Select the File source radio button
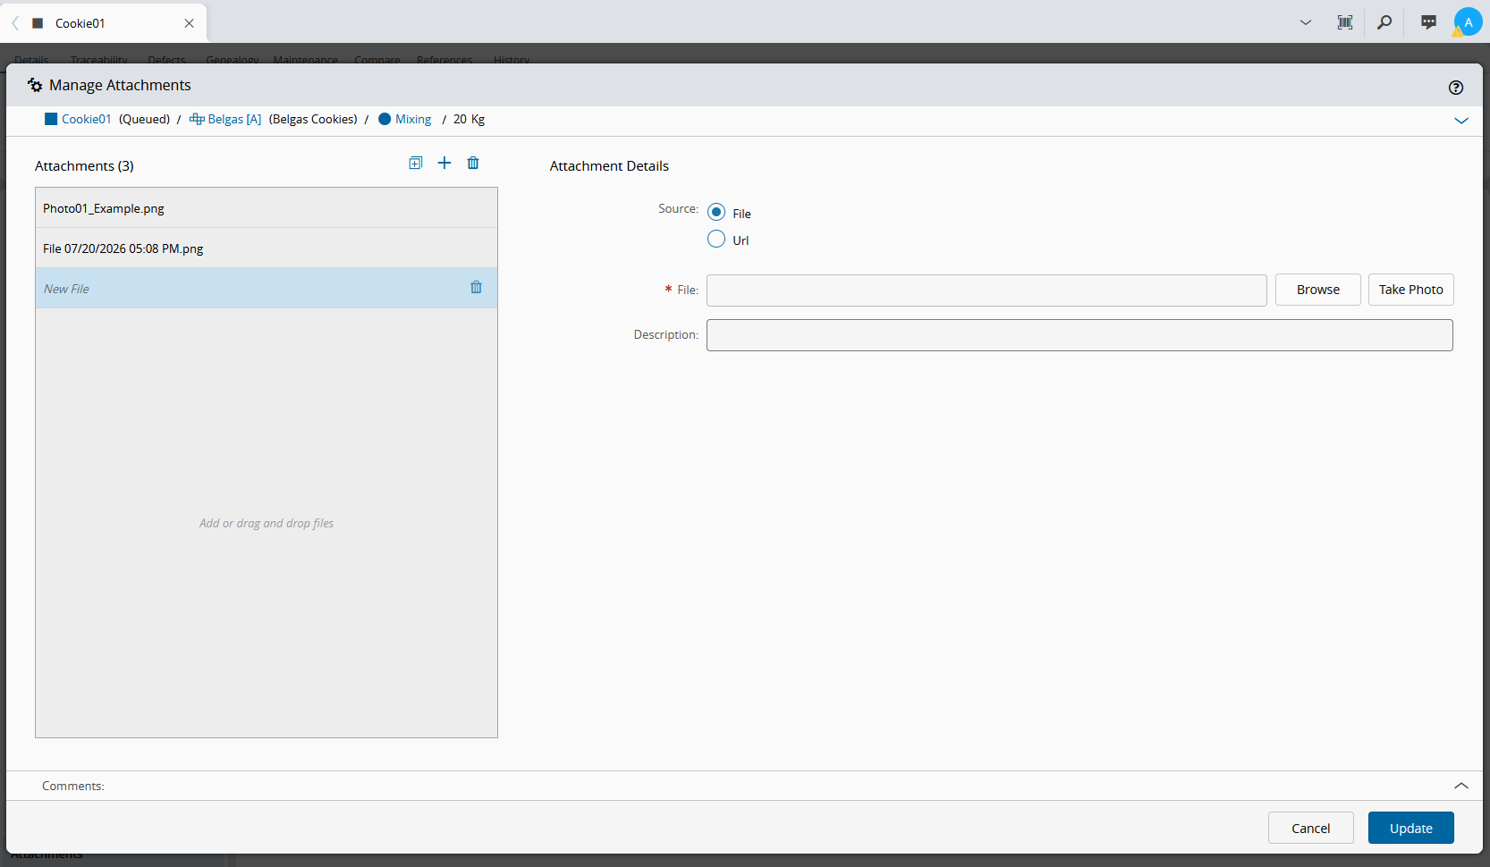1490x867 pixels. tap(716, 213)
